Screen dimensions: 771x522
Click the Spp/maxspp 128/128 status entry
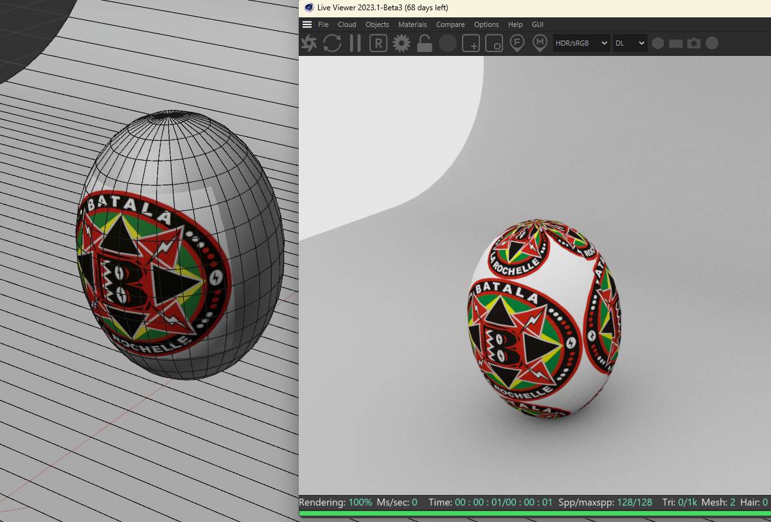tap(605, 502)
